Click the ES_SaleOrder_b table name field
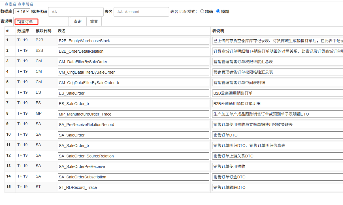The image size is (343, 205). pos(133,104)
